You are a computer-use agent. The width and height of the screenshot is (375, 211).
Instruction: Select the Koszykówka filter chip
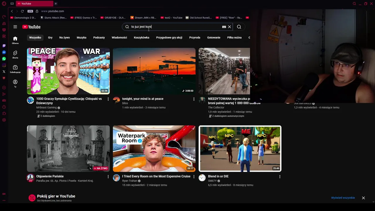[142, 38]
